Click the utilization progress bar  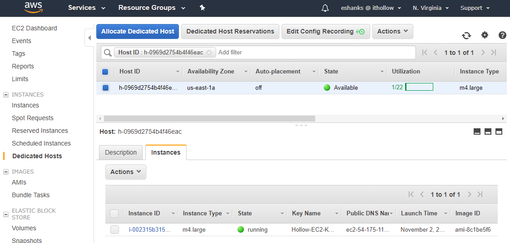[419, 87]
